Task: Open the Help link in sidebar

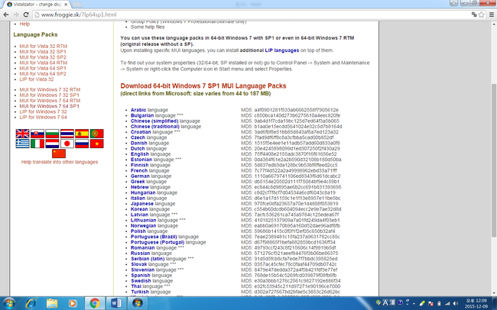Action: click(24, 24)
